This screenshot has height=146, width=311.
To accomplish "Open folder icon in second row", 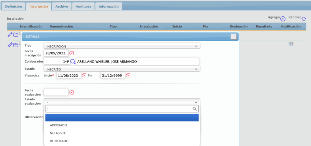I will click(x=16, y=45).
